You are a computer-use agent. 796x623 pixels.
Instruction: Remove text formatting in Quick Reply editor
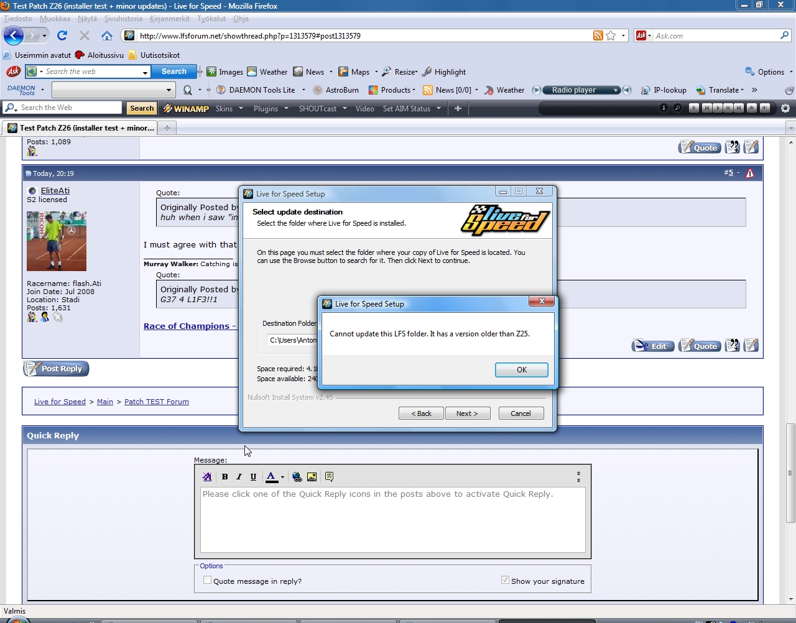[207, 477]
